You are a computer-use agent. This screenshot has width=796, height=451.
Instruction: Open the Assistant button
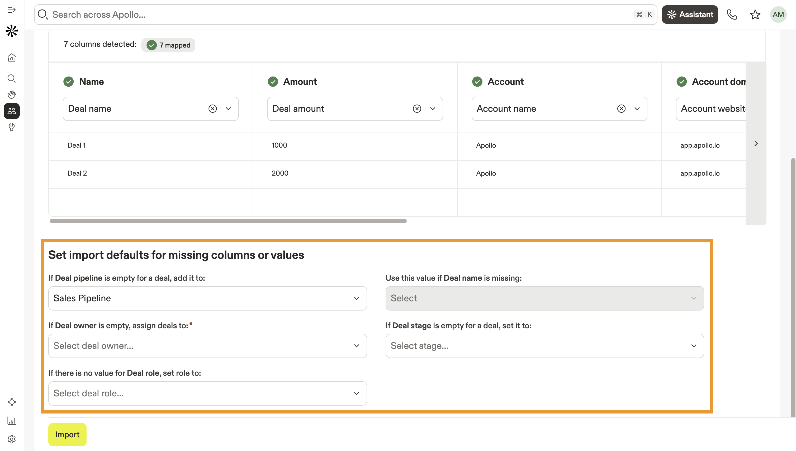(689, 15)
